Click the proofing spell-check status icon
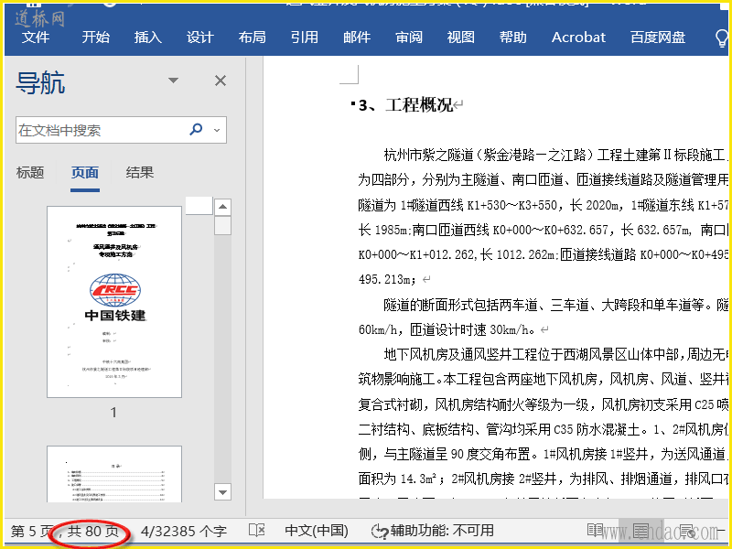The width and height of the screenshot is (732, 549). pyautogui.click(x=257, y=531)
